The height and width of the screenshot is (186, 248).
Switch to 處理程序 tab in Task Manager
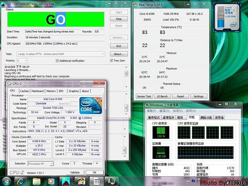[168, 117]
